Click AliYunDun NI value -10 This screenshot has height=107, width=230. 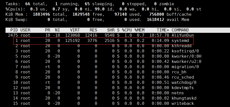[x=56, y=35]
